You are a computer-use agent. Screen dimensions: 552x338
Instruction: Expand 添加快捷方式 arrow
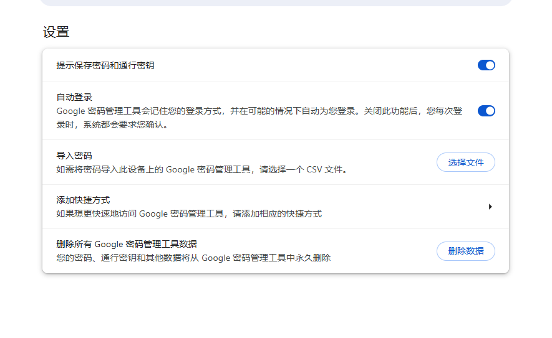coord(490,207)
